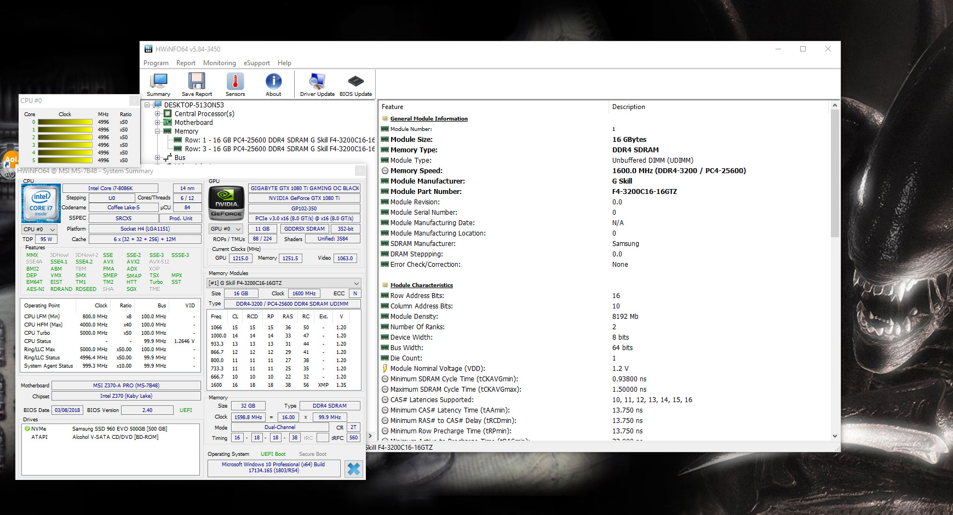Open the Memory Modules G Skill dropdown

pyautogui.click(x=284, y=283)
